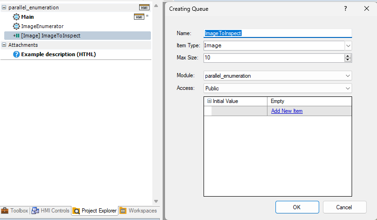The height and width of the screenshot is (220, 377).
Task: Click the Creating Queue help question mark
Action: point(346,8)
